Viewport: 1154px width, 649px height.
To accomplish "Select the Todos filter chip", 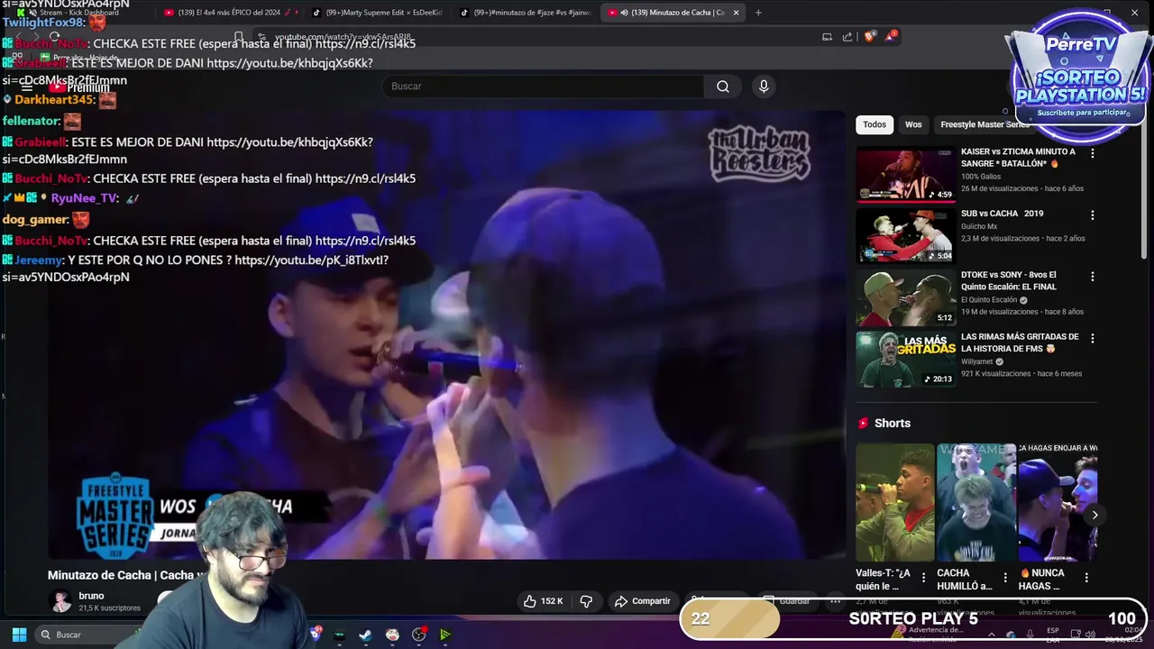I will point(875,124).
